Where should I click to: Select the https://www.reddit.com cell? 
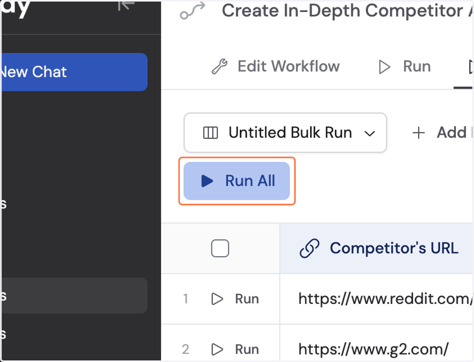[377, 299]
